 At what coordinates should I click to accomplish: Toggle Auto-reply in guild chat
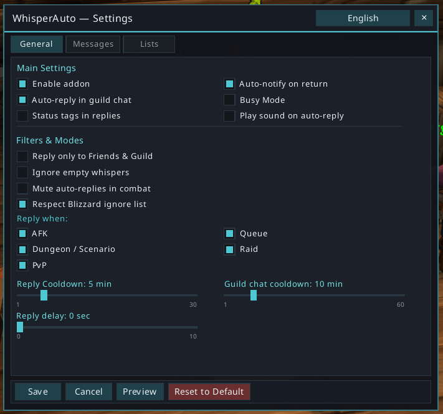tap(22, 100)
